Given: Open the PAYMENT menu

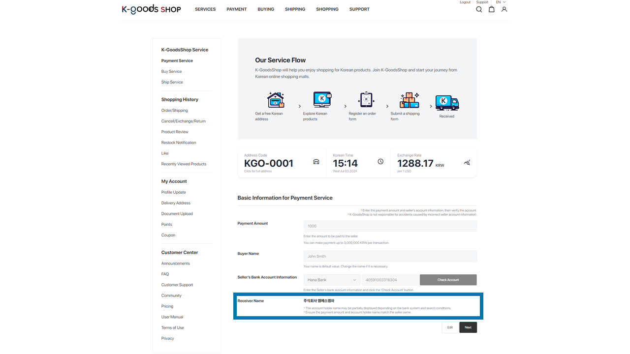Looking at the screenshot, I should click(237, 9).
